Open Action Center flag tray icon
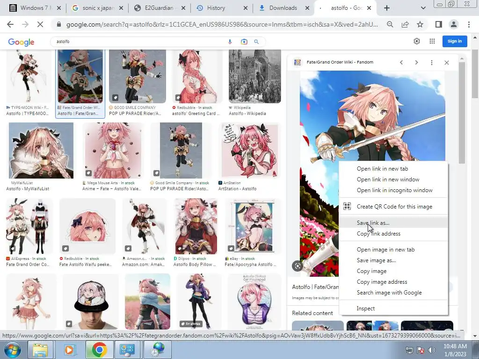The height and width of the screenshot is (359, 479). [x=421, y=350]
